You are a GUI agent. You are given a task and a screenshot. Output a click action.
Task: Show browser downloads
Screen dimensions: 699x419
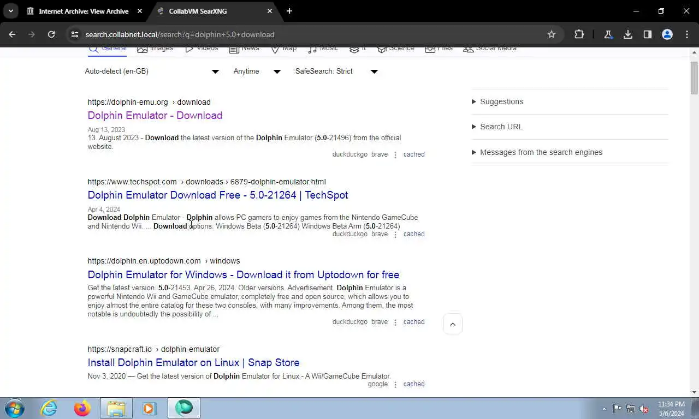tap(628, 34)
